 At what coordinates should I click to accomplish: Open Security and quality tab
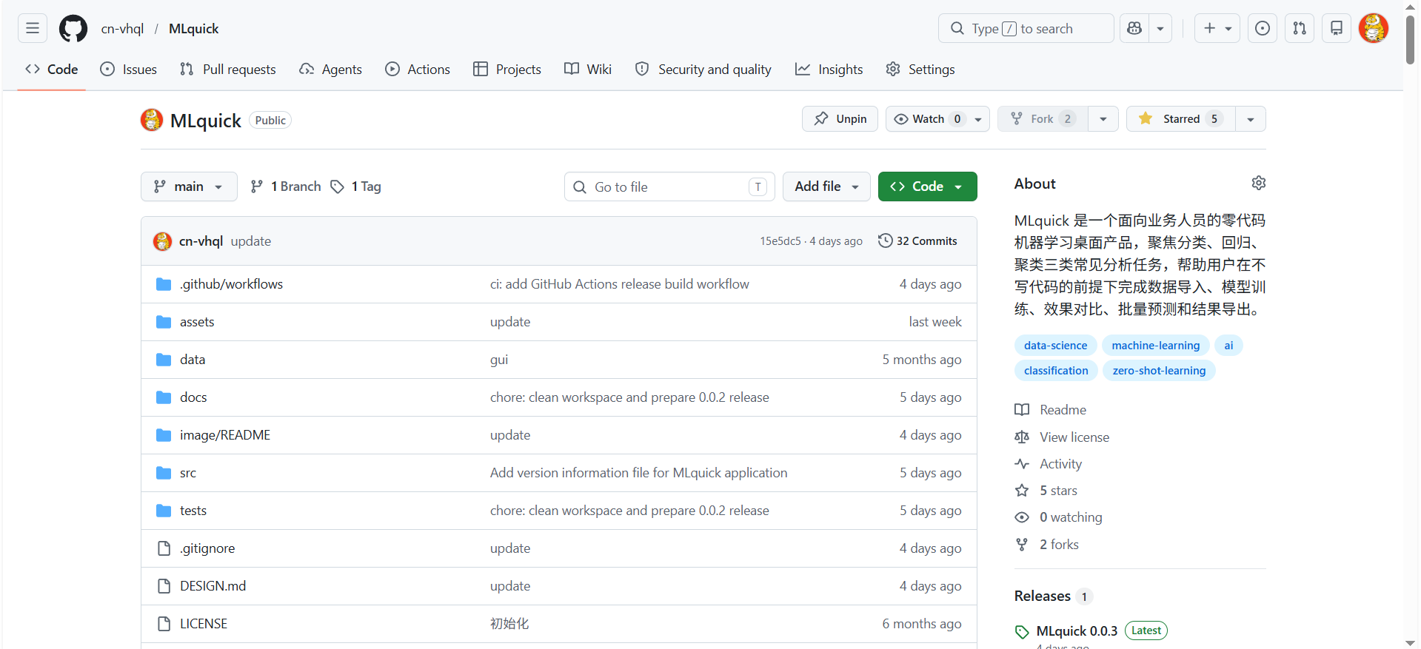[703, 69]
